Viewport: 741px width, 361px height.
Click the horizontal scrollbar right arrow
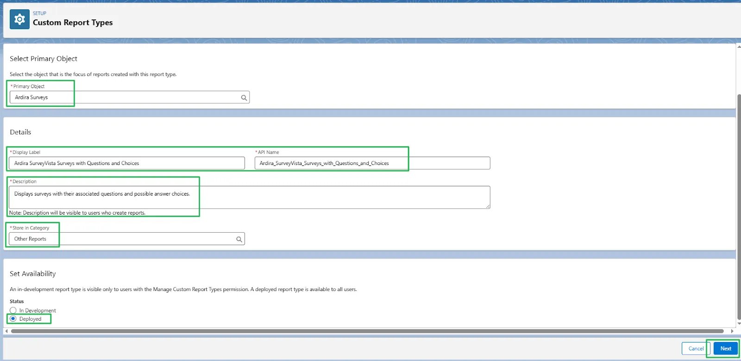coord(732,331)
